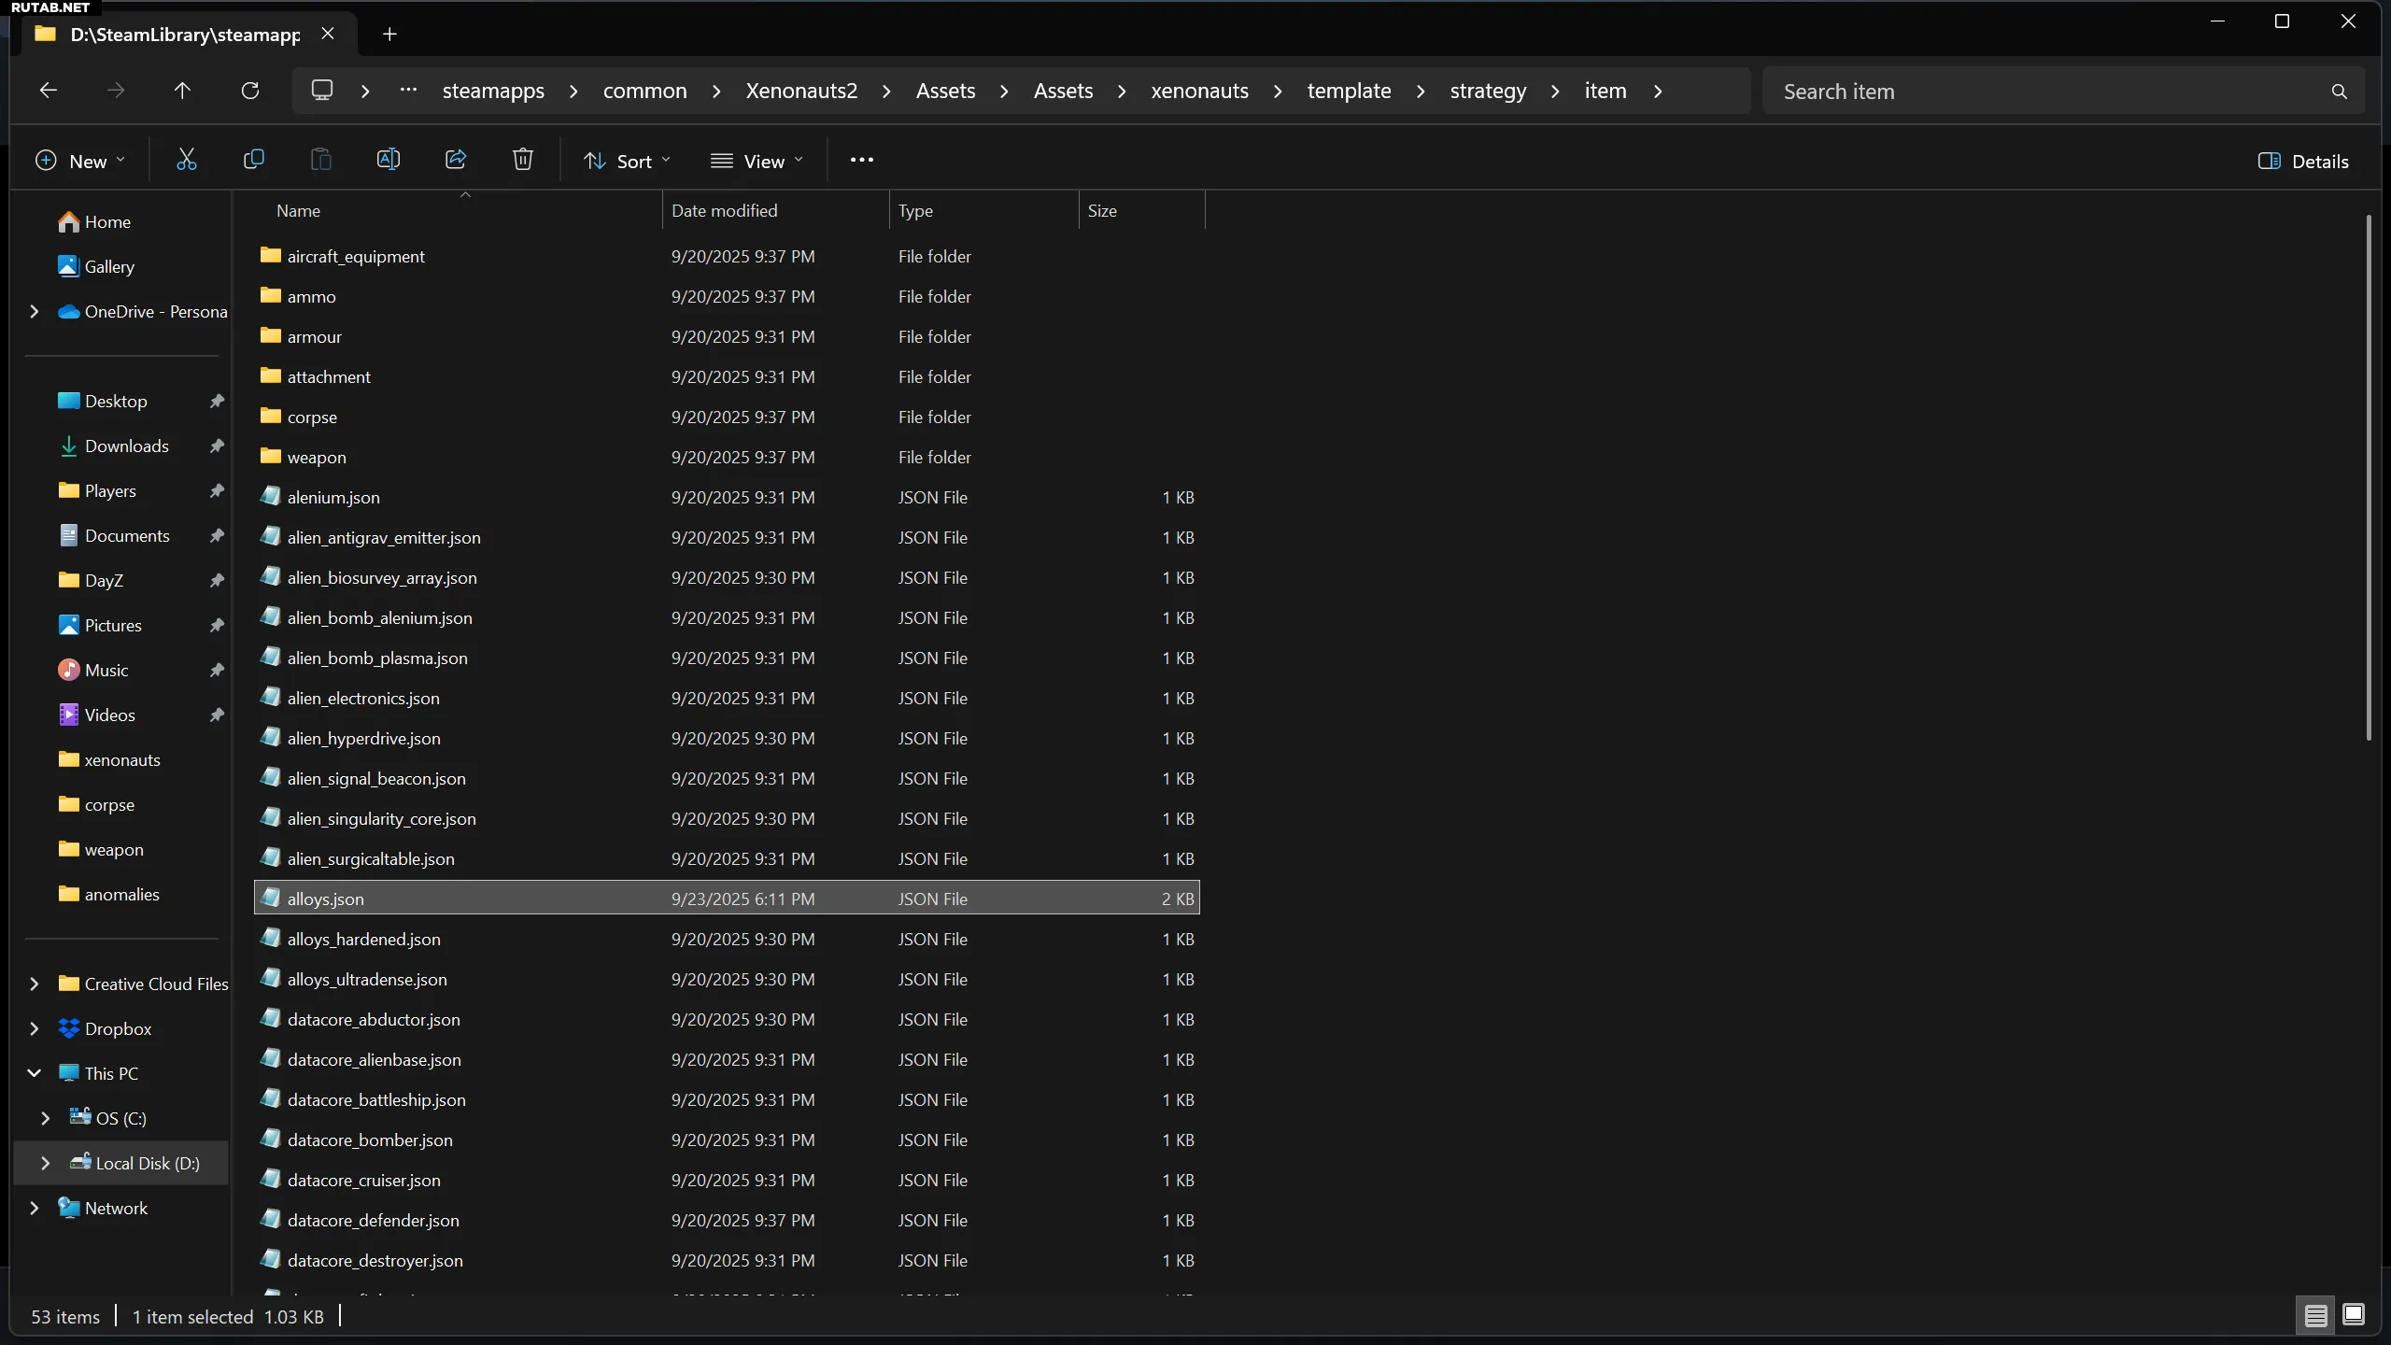Open a new Explorer tab
This screenshot has height=1345, width=2391.
(x=389, y=35)
